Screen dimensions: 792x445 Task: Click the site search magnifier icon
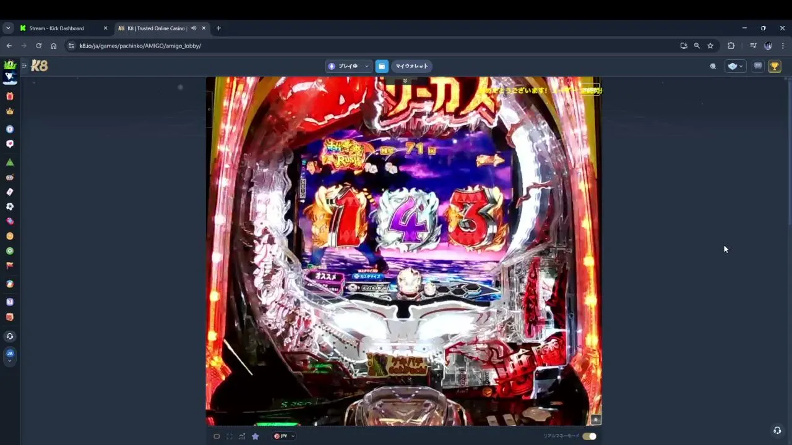713,66
